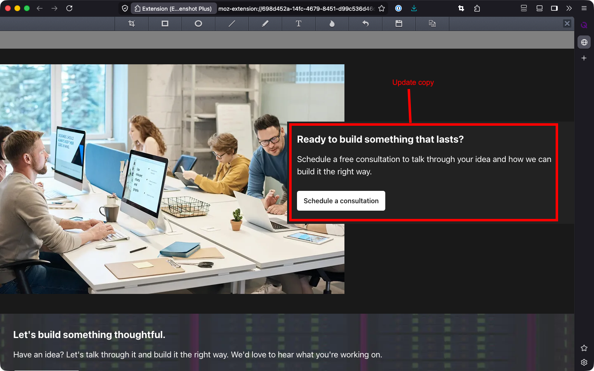Toggle the browser sidebar

tap(554, 8)
